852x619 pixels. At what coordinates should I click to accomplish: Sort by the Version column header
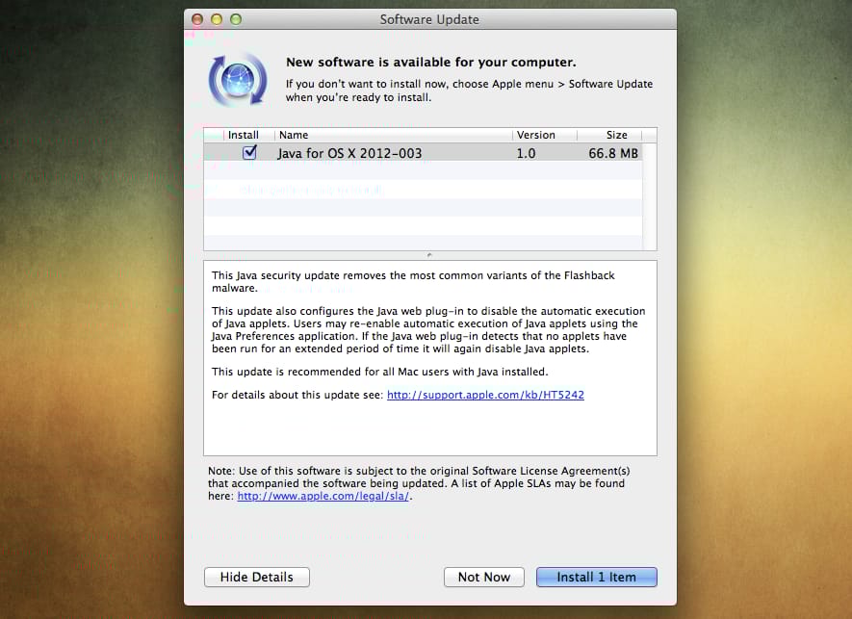(545, 135)
